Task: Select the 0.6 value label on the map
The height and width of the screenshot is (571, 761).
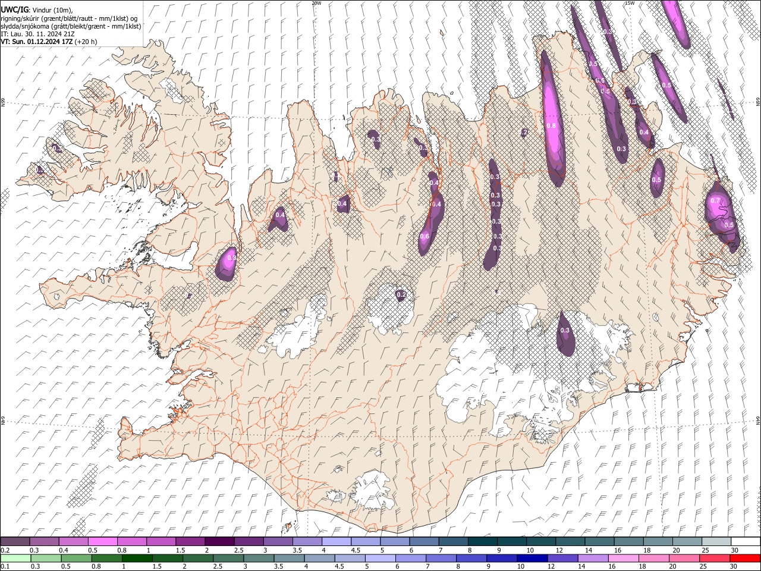Action: tap(424, 236)
